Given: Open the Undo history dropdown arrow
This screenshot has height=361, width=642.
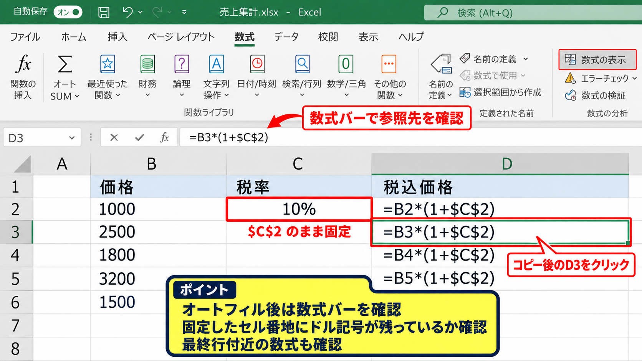Looking at the screenshot, I should pyautogui.click(x=140, y=12).
